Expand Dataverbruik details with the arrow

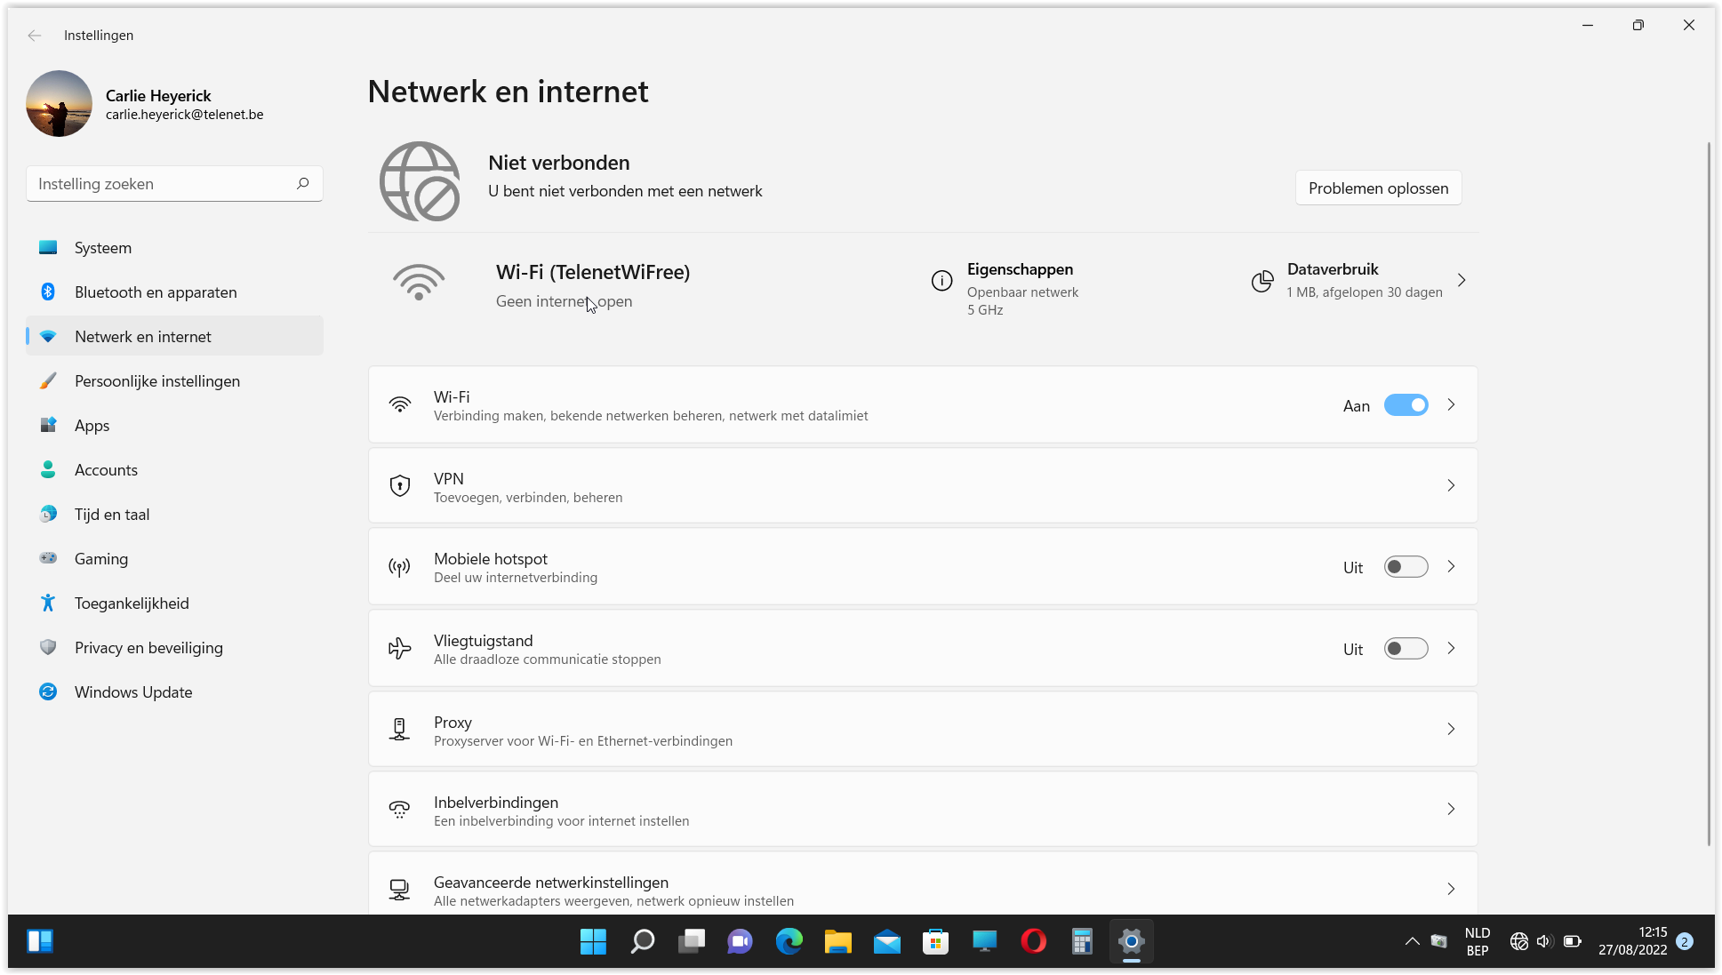(x=1462, y=281)
